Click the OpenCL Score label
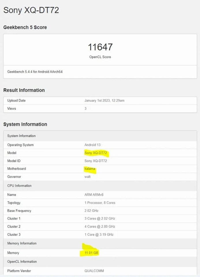 pyautogui.click(x=100, y=57)
